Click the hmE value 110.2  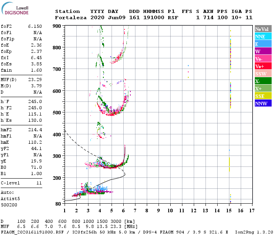35,142
